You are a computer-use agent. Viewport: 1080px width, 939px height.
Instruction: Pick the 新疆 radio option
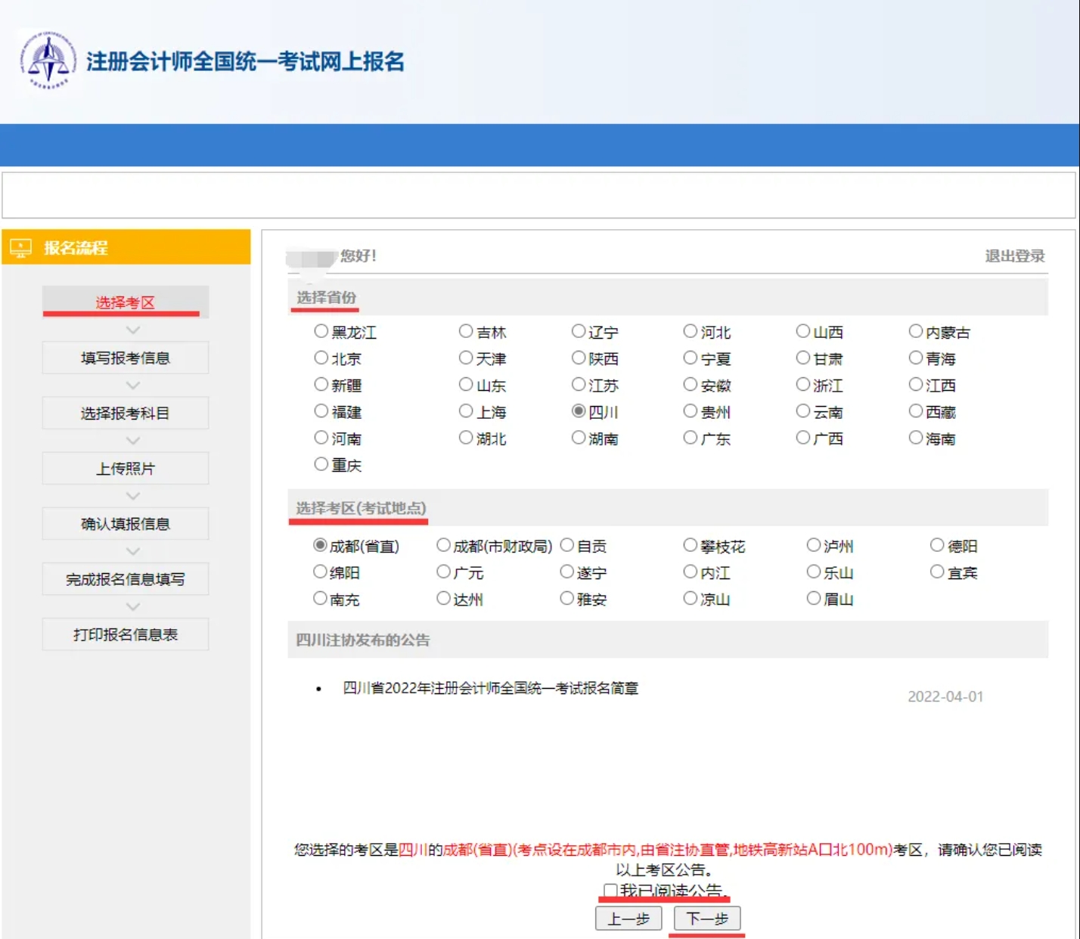coord(321,384)
